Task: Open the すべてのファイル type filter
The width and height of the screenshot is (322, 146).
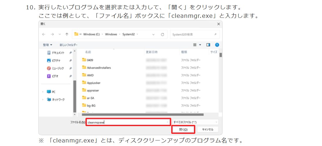Action: pos(195,122)
